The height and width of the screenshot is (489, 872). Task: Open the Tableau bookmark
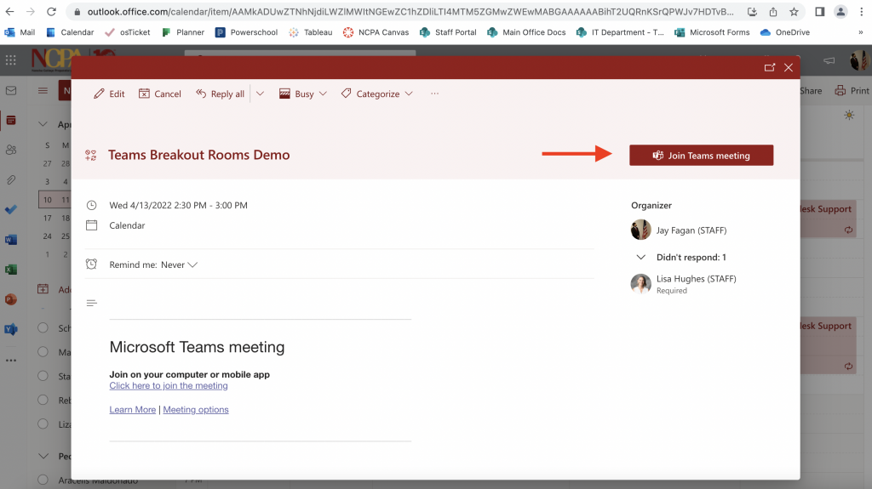click(311, 32)
